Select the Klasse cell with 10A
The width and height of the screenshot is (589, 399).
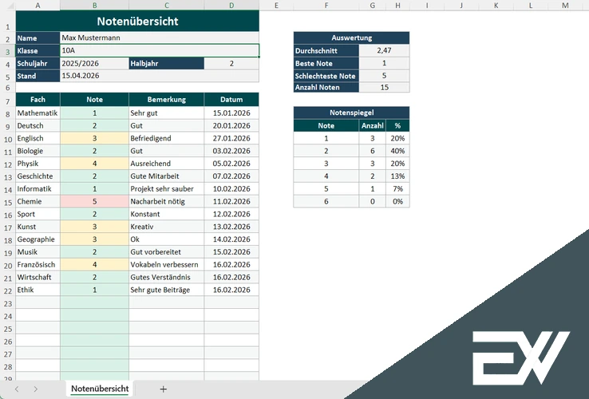pos(160,50)
